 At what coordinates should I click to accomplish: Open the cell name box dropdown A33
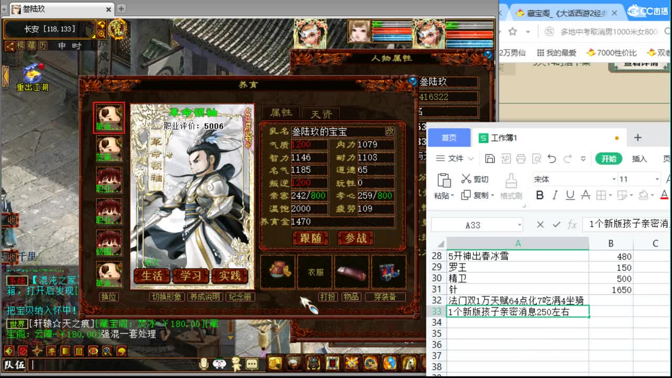pyautogui.click(x=519, y=225)
